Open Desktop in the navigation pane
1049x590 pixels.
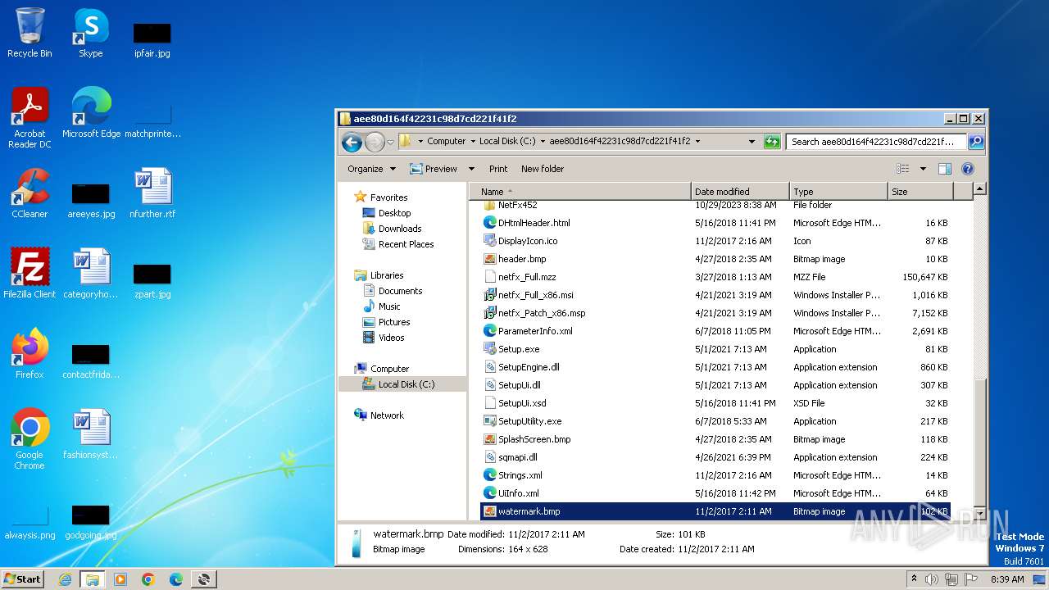pyautogui.click(x=394, y=213)
